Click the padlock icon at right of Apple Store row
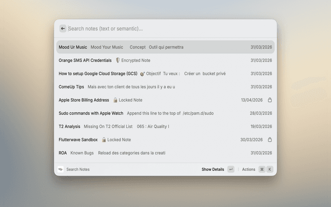 [269, 100]
